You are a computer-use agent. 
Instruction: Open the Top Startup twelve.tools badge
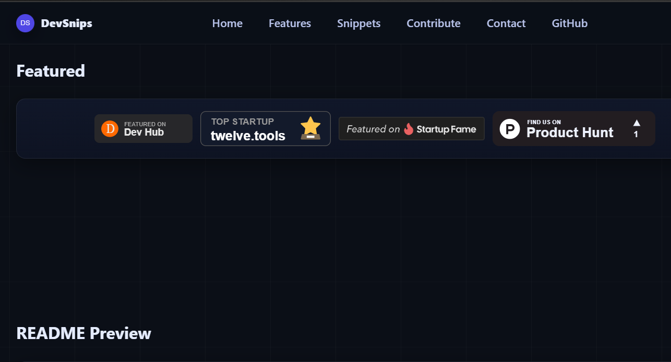coord(266,128)
